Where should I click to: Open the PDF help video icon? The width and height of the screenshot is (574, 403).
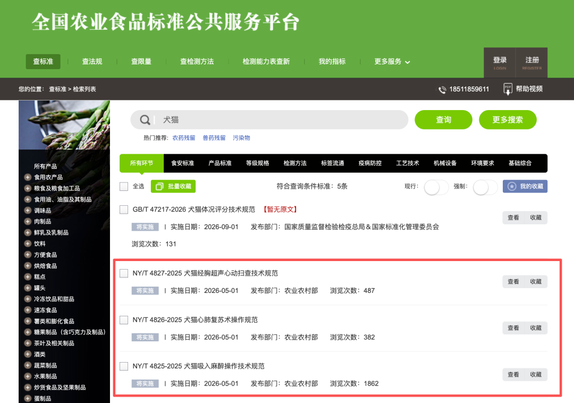click(508, 89)
